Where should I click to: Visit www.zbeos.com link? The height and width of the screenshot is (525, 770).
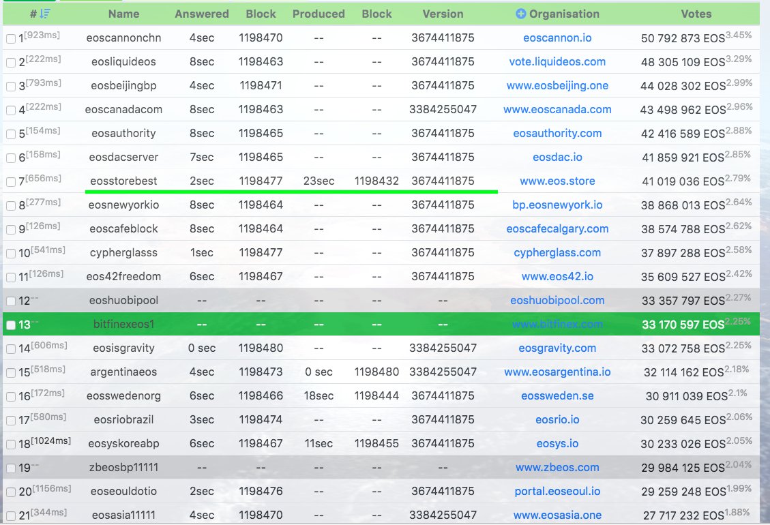pos(557,467)
